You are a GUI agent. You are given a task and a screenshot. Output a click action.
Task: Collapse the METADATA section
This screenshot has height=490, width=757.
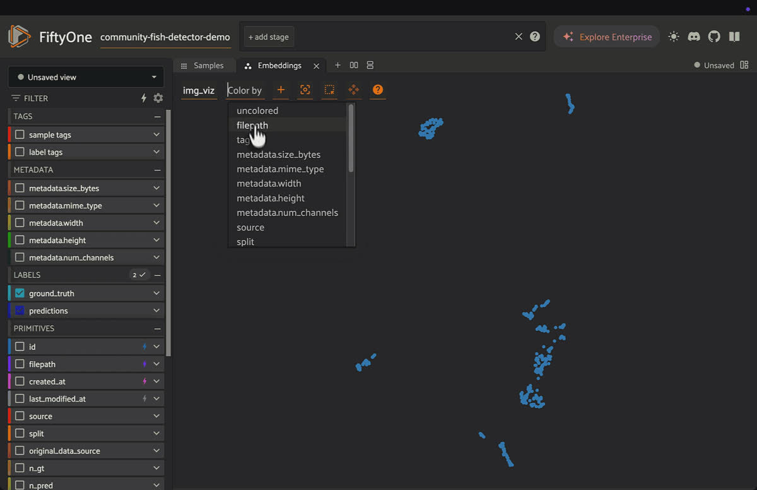[x=157, y=170]
